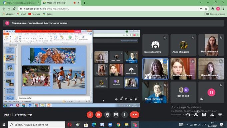
Task: Click the Windows search input field
Action: point(36,125)
